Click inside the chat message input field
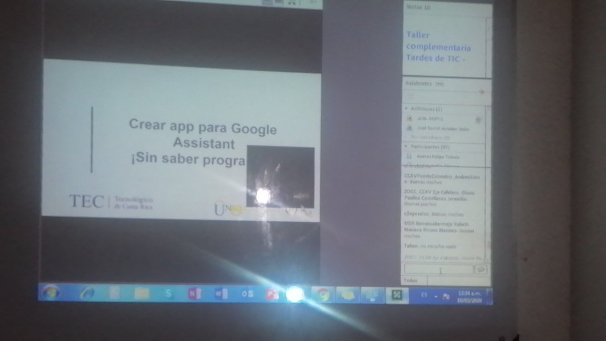606x341 pixels. pos(438,270)
